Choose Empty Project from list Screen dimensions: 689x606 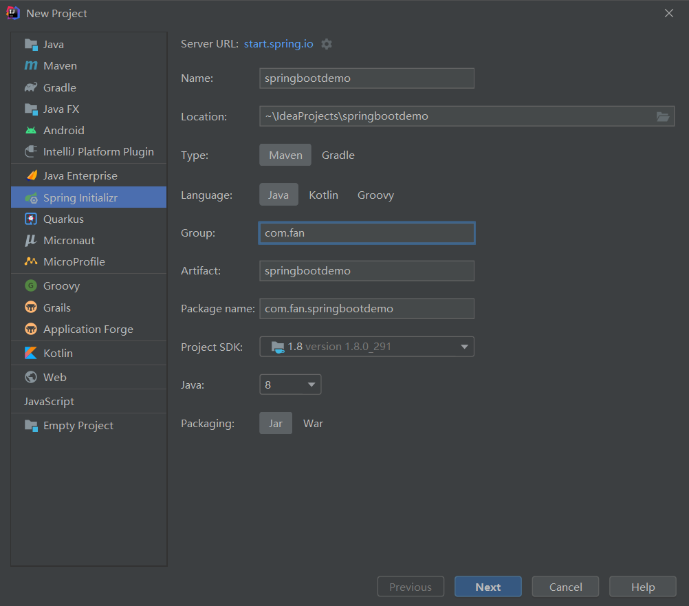(x=78, y=426)
